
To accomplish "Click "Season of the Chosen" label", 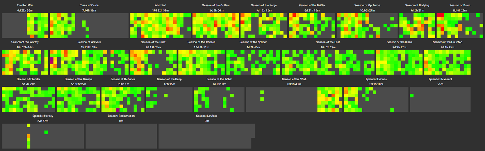I will click(202, 42).
